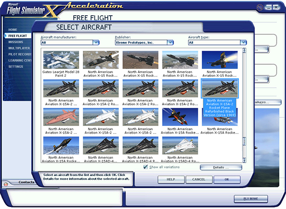Close the Flight Simulator window
This screenshot has height=209, width=286.
point(276,7)
